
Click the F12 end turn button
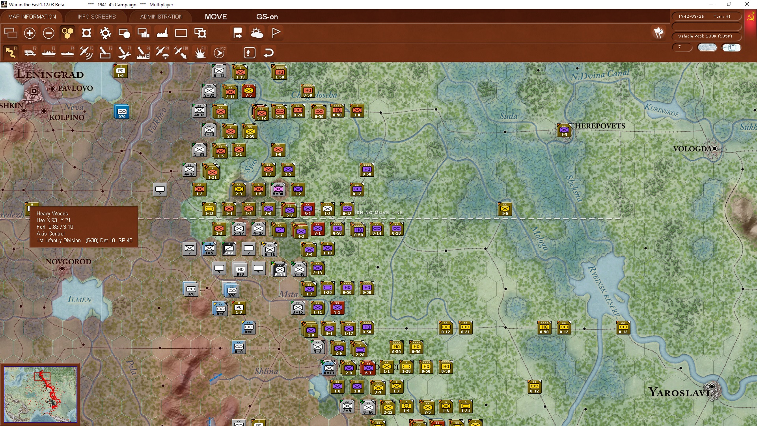(x=219, y=52)
